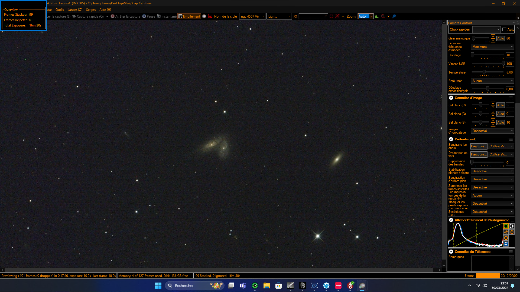Open the Prétraitement panel hamburger menu
The height and width of the screenshot is (292, 520).
(511, 140)
